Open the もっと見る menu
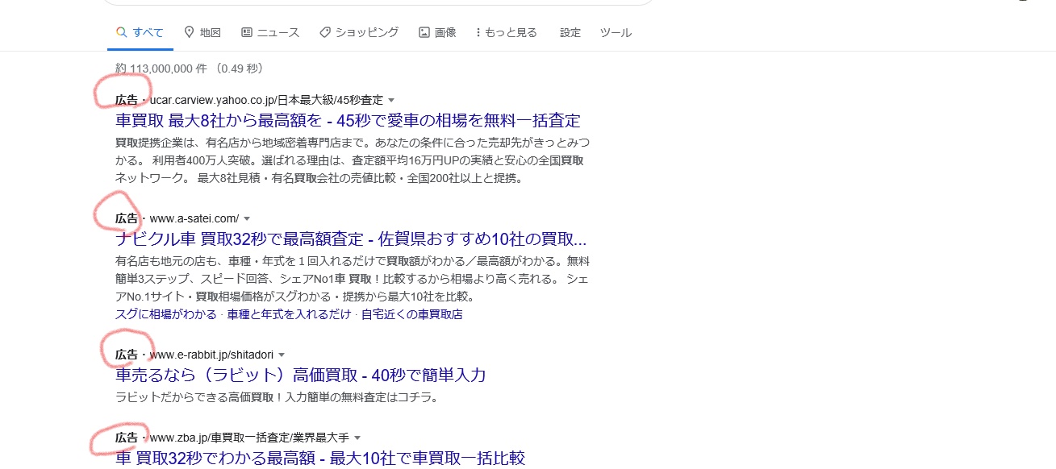 point(507,32)
